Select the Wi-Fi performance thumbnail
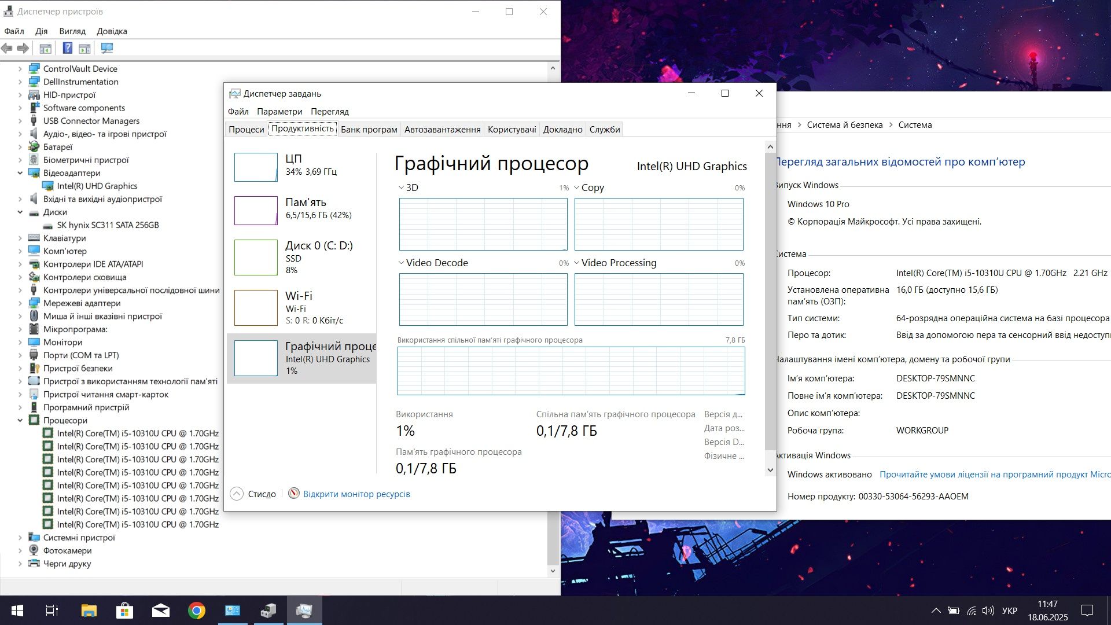 (x=256, y=308)
